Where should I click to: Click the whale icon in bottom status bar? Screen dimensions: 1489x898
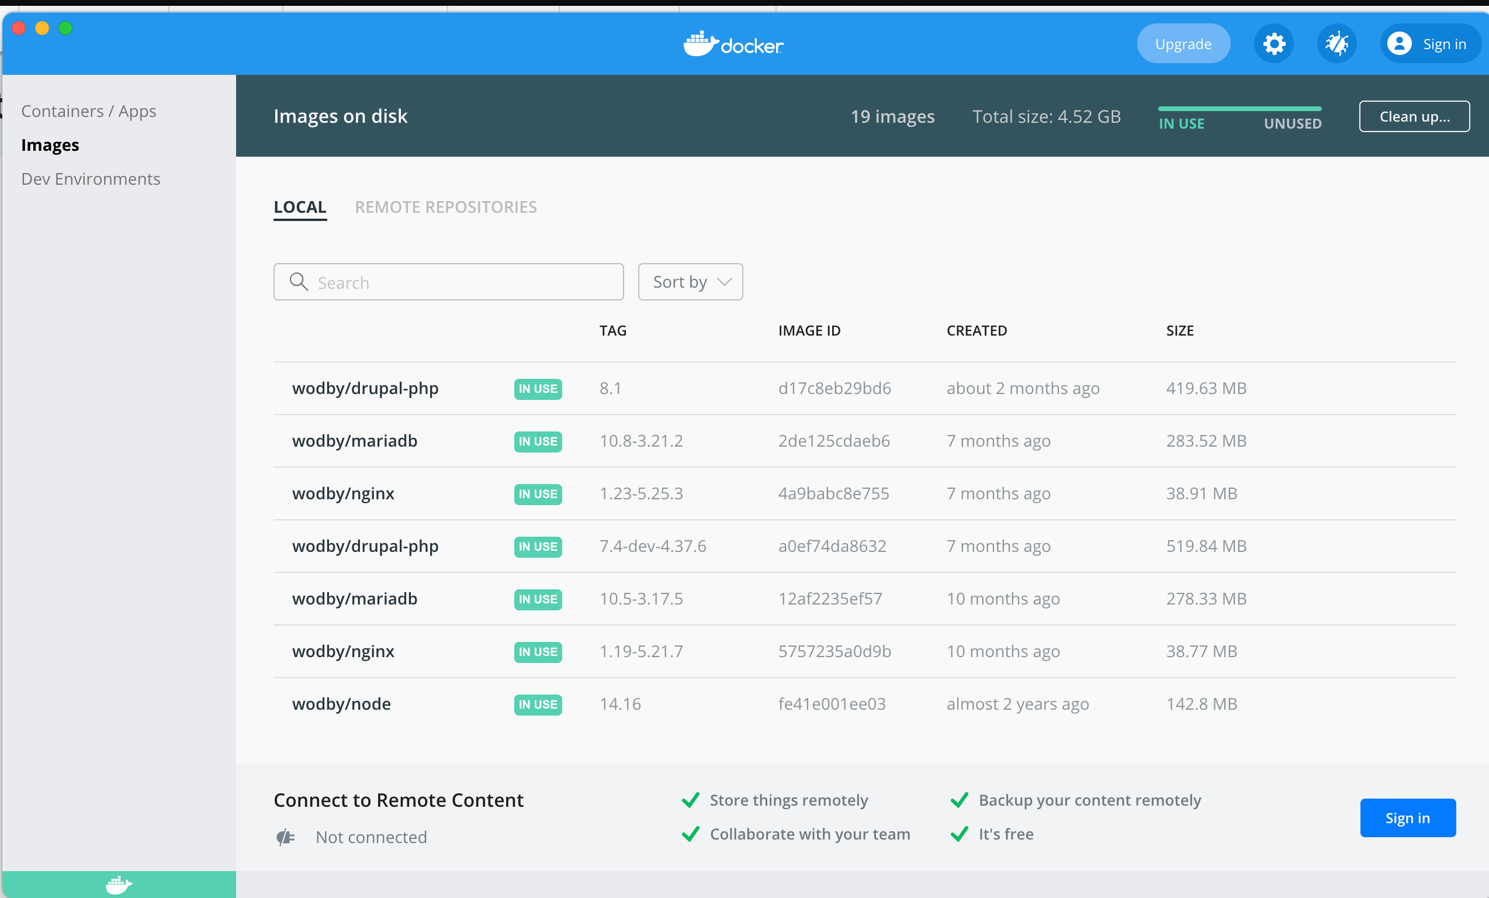point(119,885)
